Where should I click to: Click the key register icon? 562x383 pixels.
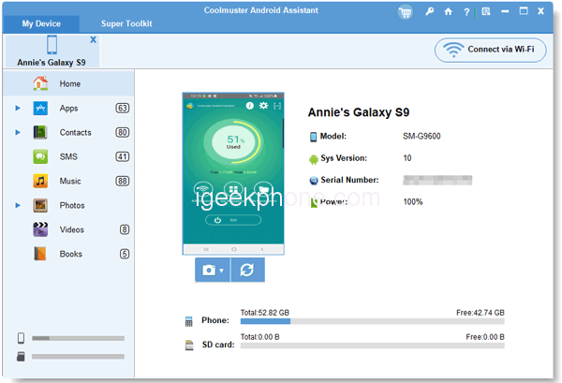tap(429, 11)
